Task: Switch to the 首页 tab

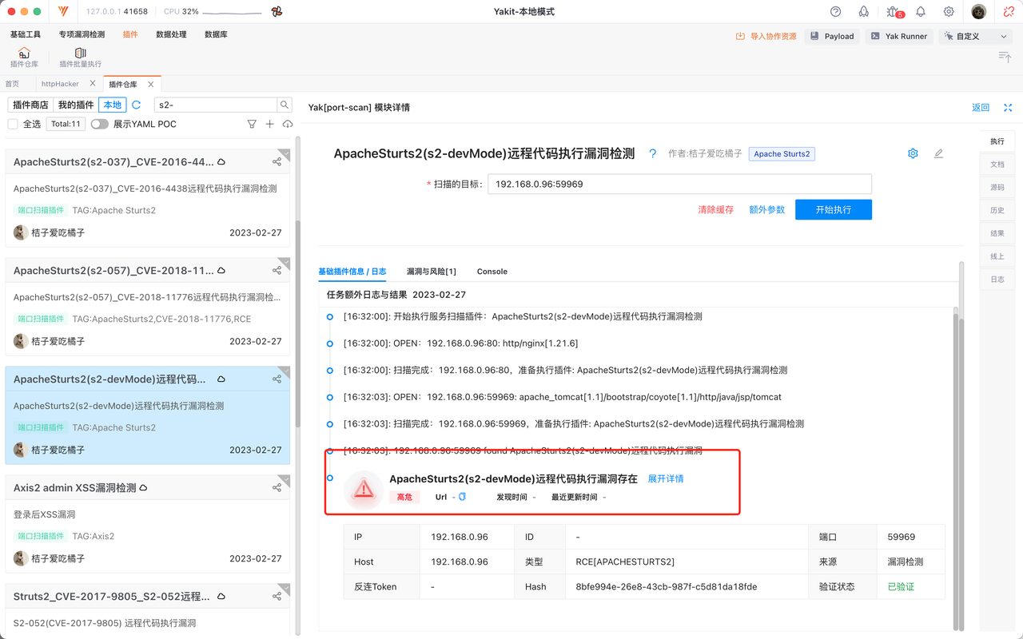Action: coord(12,84)
